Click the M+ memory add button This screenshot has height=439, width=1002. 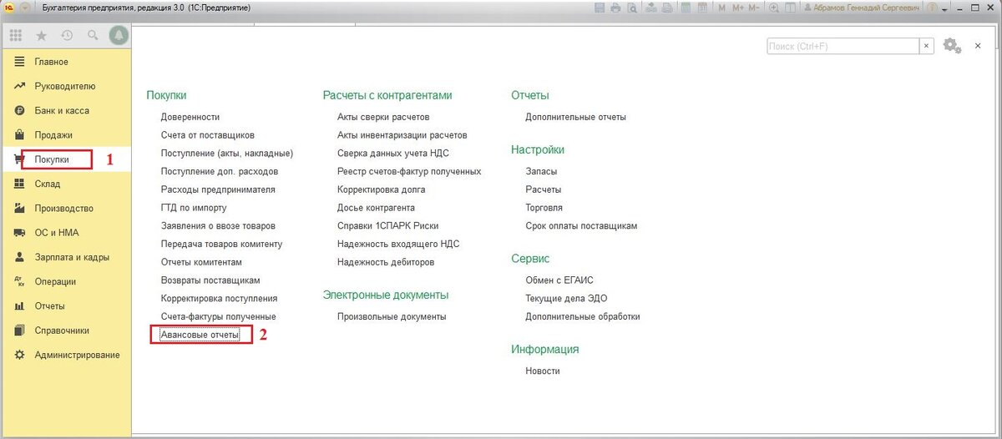(x=737, y=8)
